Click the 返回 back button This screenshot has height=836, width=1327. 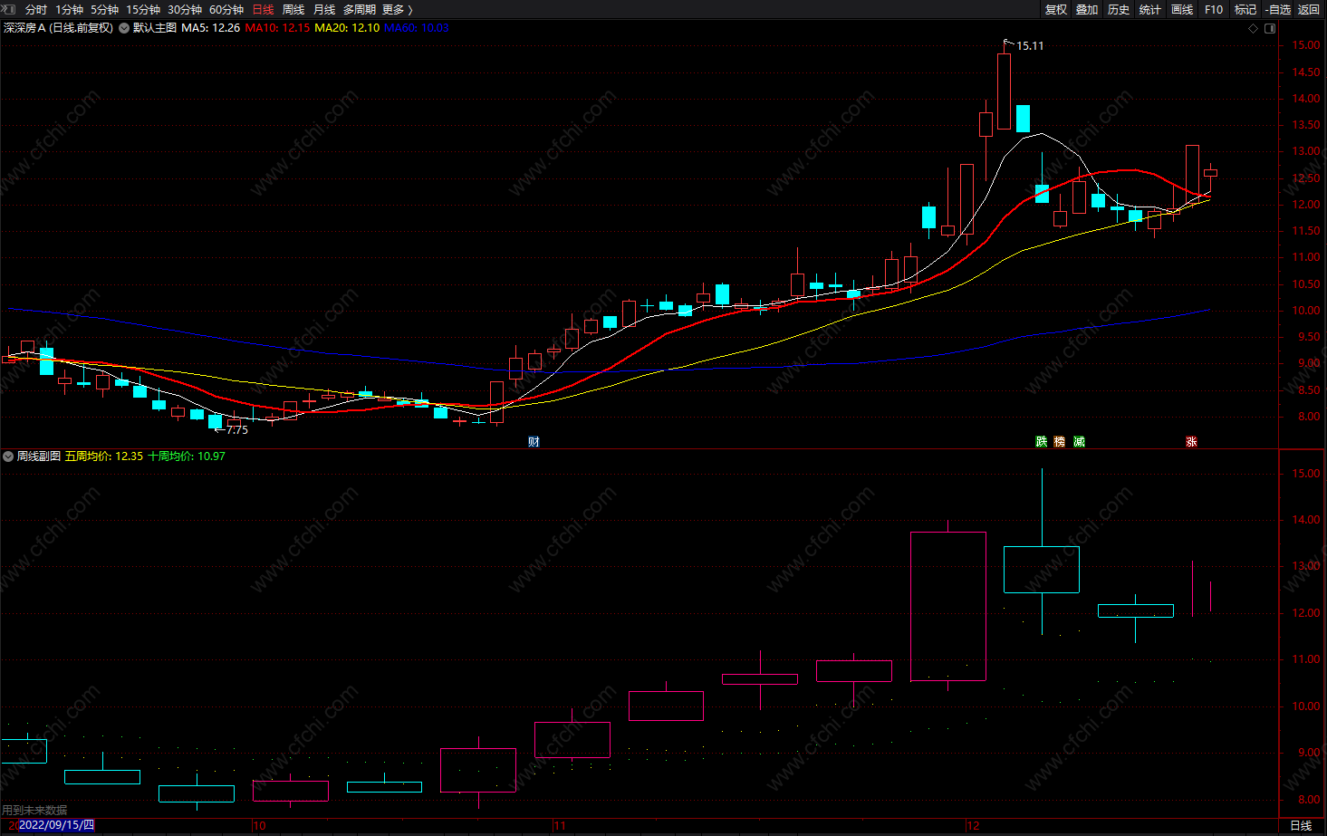[1309, 9]
